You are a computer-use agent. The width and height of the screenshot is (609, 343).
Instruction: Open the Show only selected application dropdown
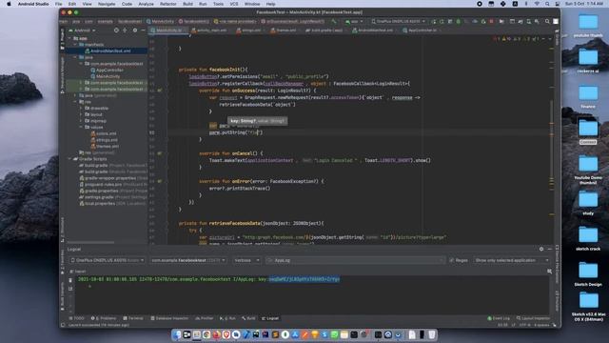pos(512,260)
